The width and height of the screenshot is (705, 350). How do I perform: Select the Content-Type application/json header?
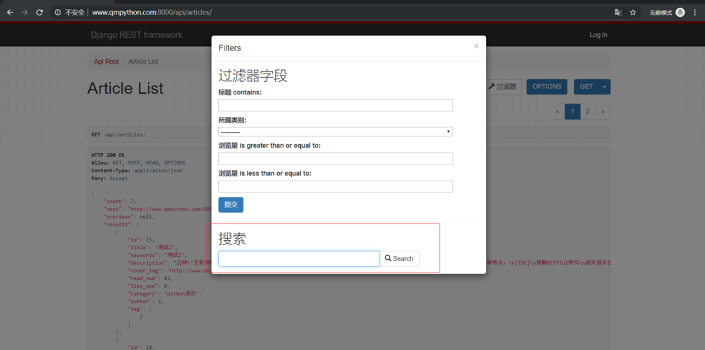(x=137, y=171)
